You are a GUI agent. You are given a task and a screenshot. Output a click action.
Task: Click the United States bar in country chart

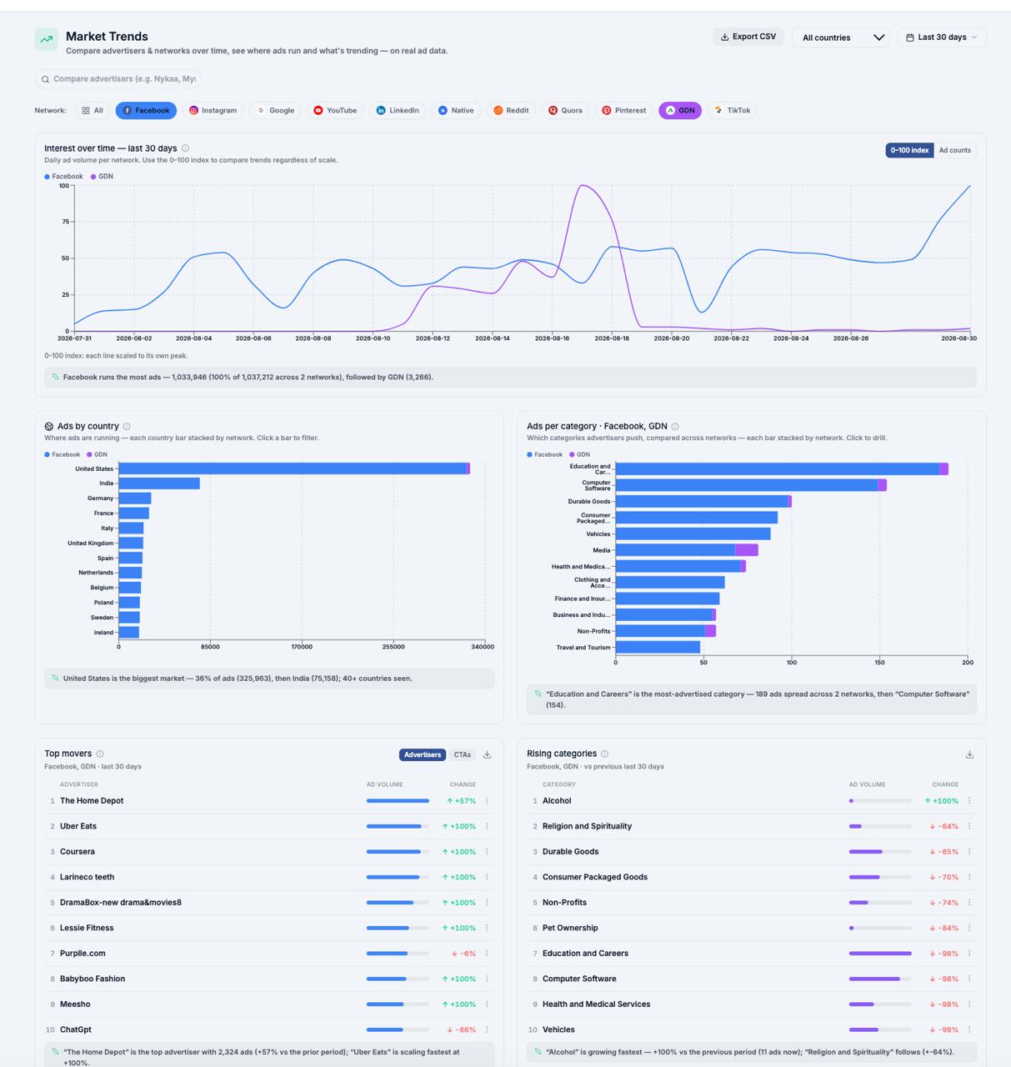(x=294, y=468)
